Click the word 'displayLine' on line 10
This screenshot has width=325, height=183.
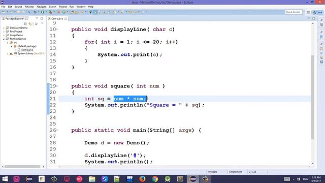point(128,29)
